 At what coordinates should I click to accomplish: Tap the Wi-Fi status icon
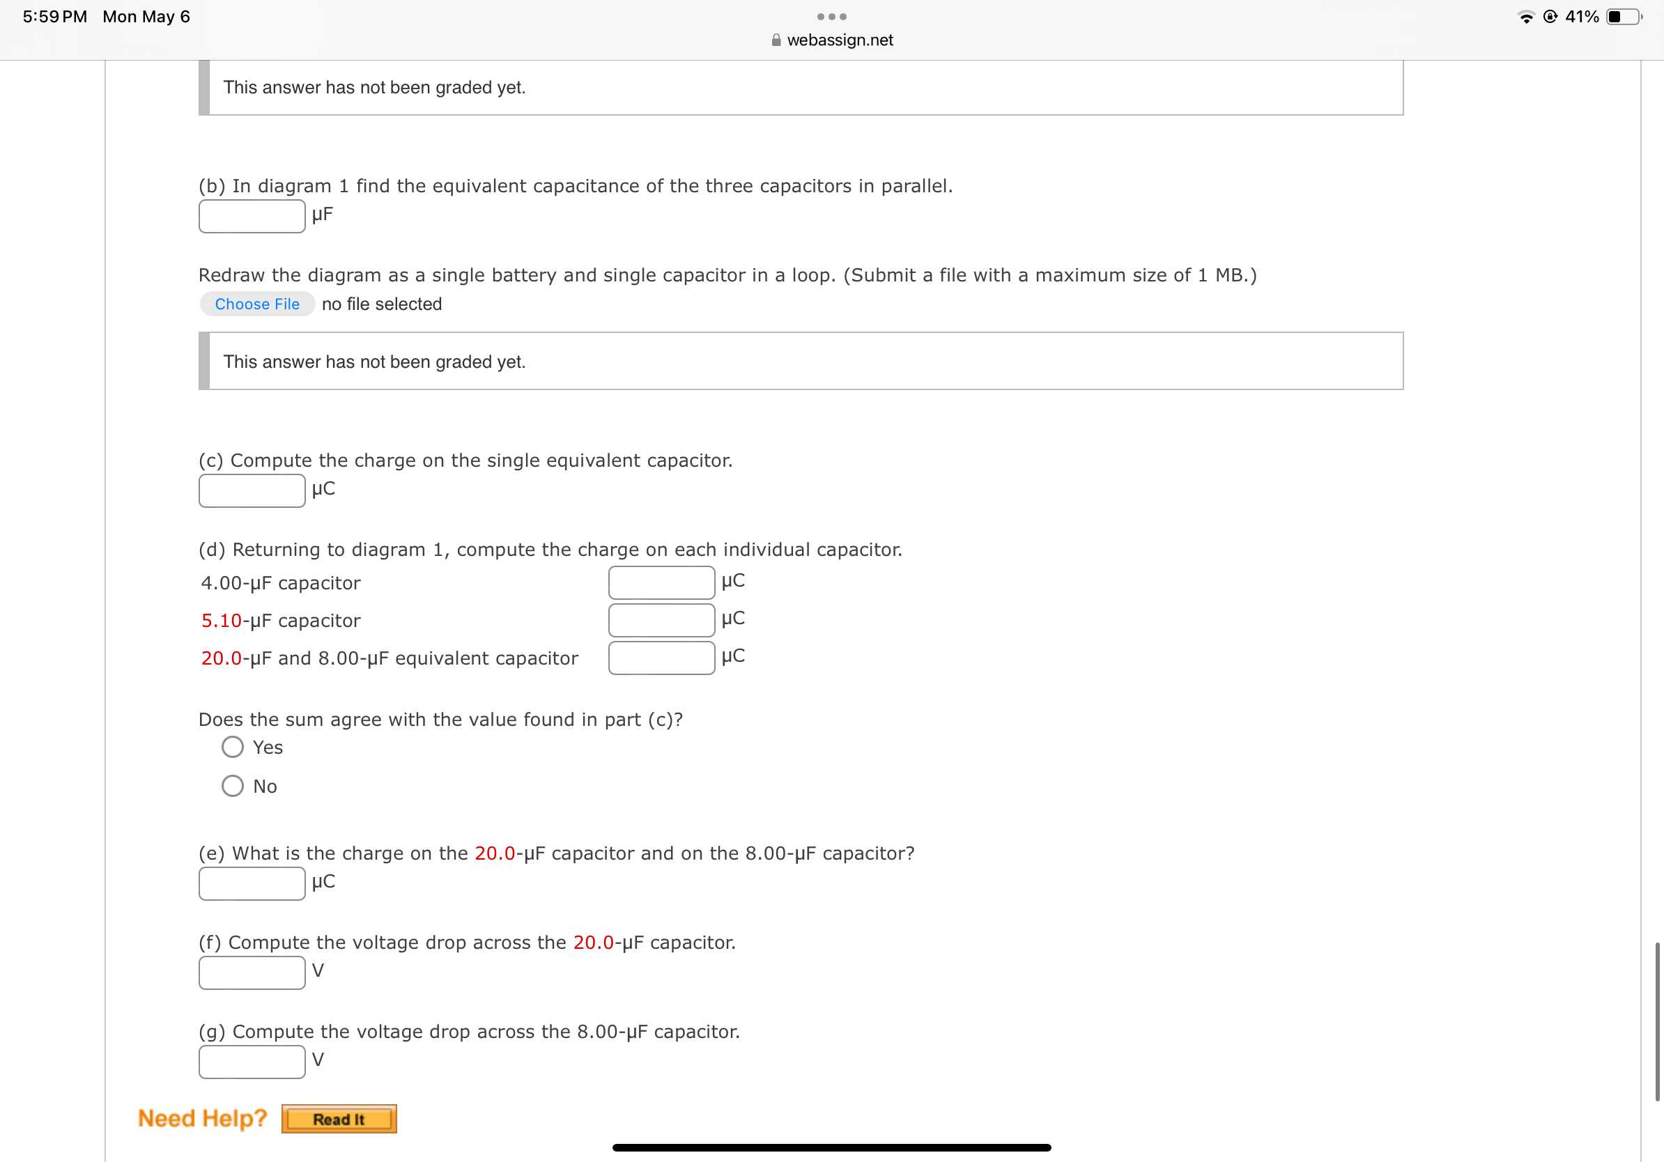point(1526,17)
